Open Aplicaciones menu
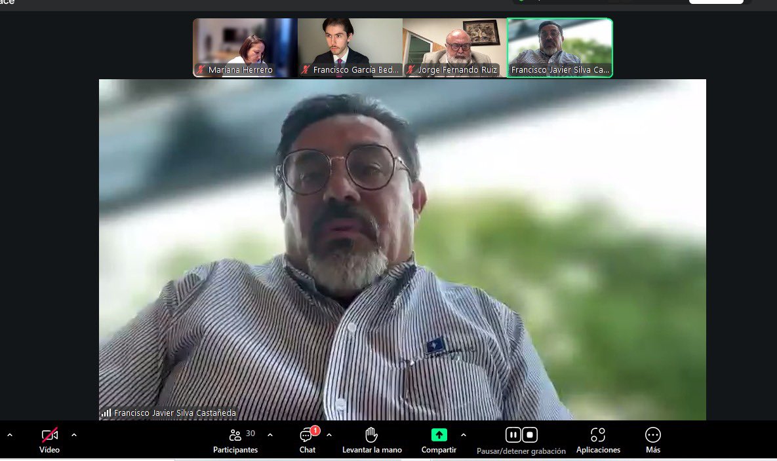The width and height of the screenshot is (777, 461). [598, 440]
